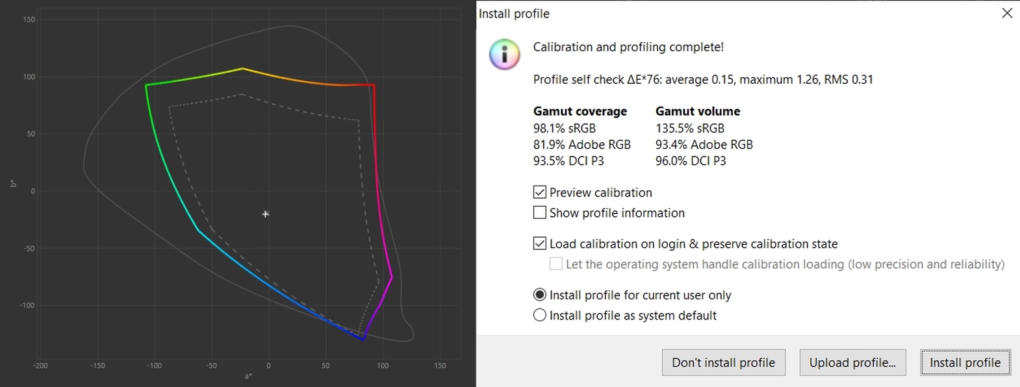Click Don't install profile button
Screen dimensions: 1020x387
point(723,362)
